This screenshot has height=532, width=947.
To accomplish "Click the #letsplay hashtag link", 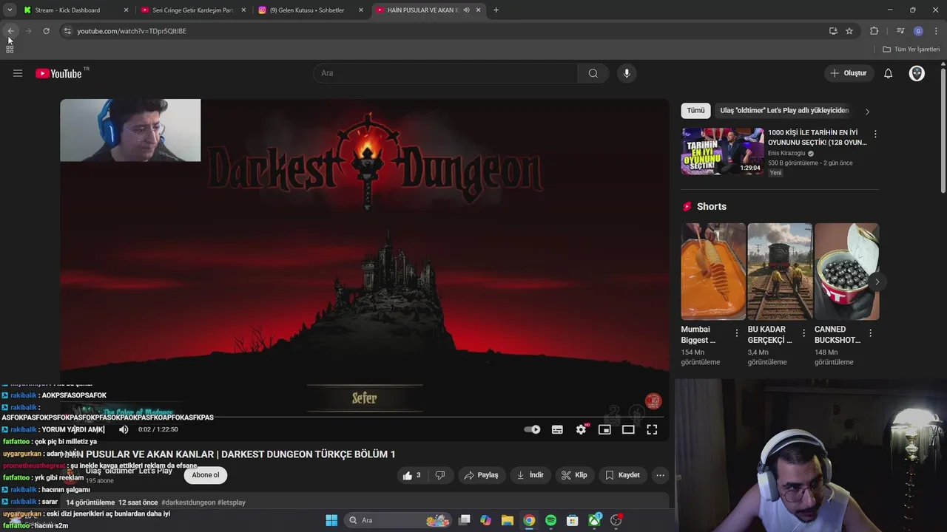I will coord(232,502).
